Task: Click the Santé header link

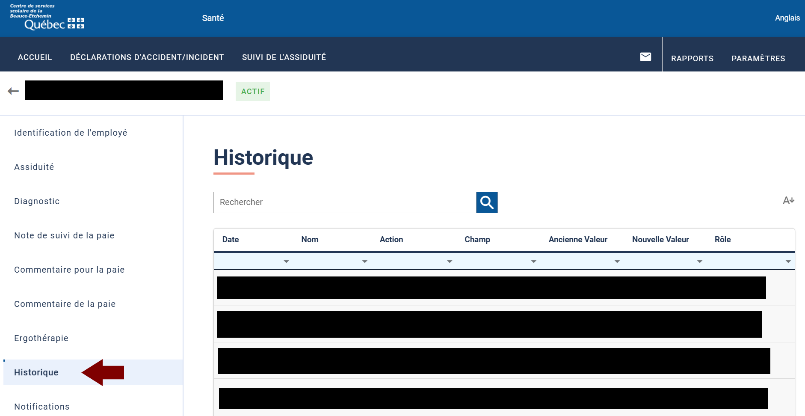Action: pyautogui.click(x=213, y=18)
